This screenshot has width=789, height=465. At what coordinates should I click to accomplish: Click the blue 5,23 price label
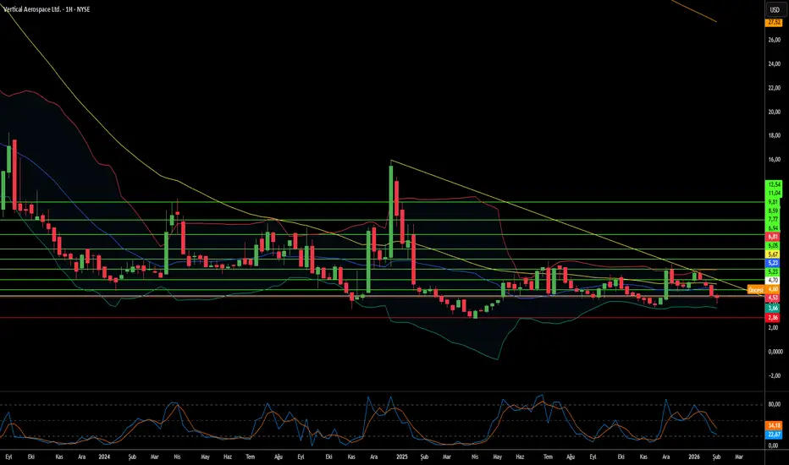774,263
